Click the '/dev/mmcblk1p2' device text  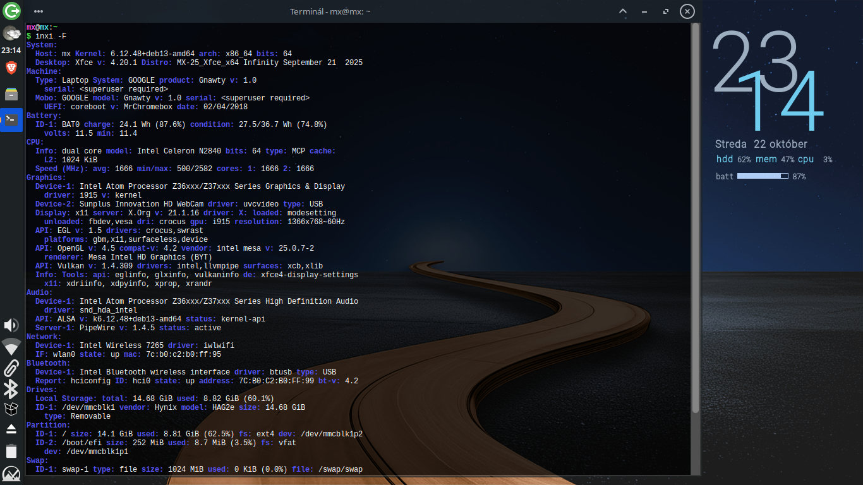(x=332, y=434)
